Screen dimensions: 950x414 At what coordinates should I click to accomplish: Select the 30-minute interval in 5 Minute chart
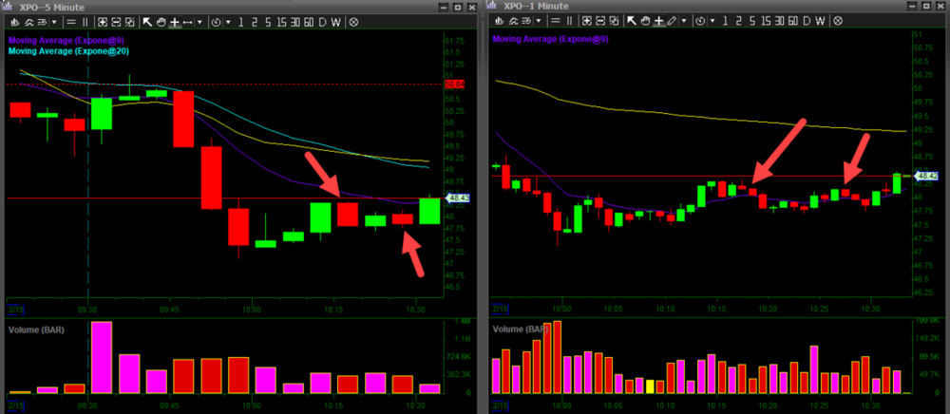(295, 21)
